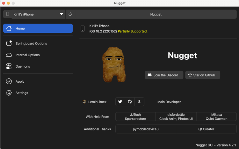Click the LeminLimez developer name

97,102
